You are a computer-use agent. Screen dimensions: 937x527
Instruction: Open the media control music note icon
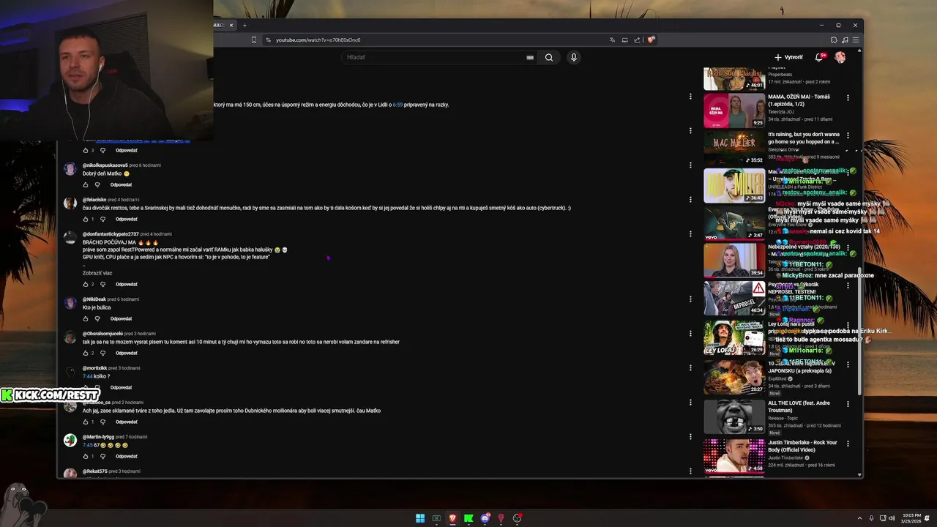845,40
